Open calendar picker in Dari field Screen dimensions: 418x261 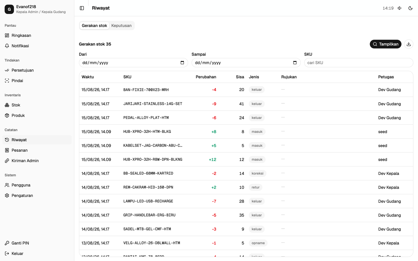182,63
